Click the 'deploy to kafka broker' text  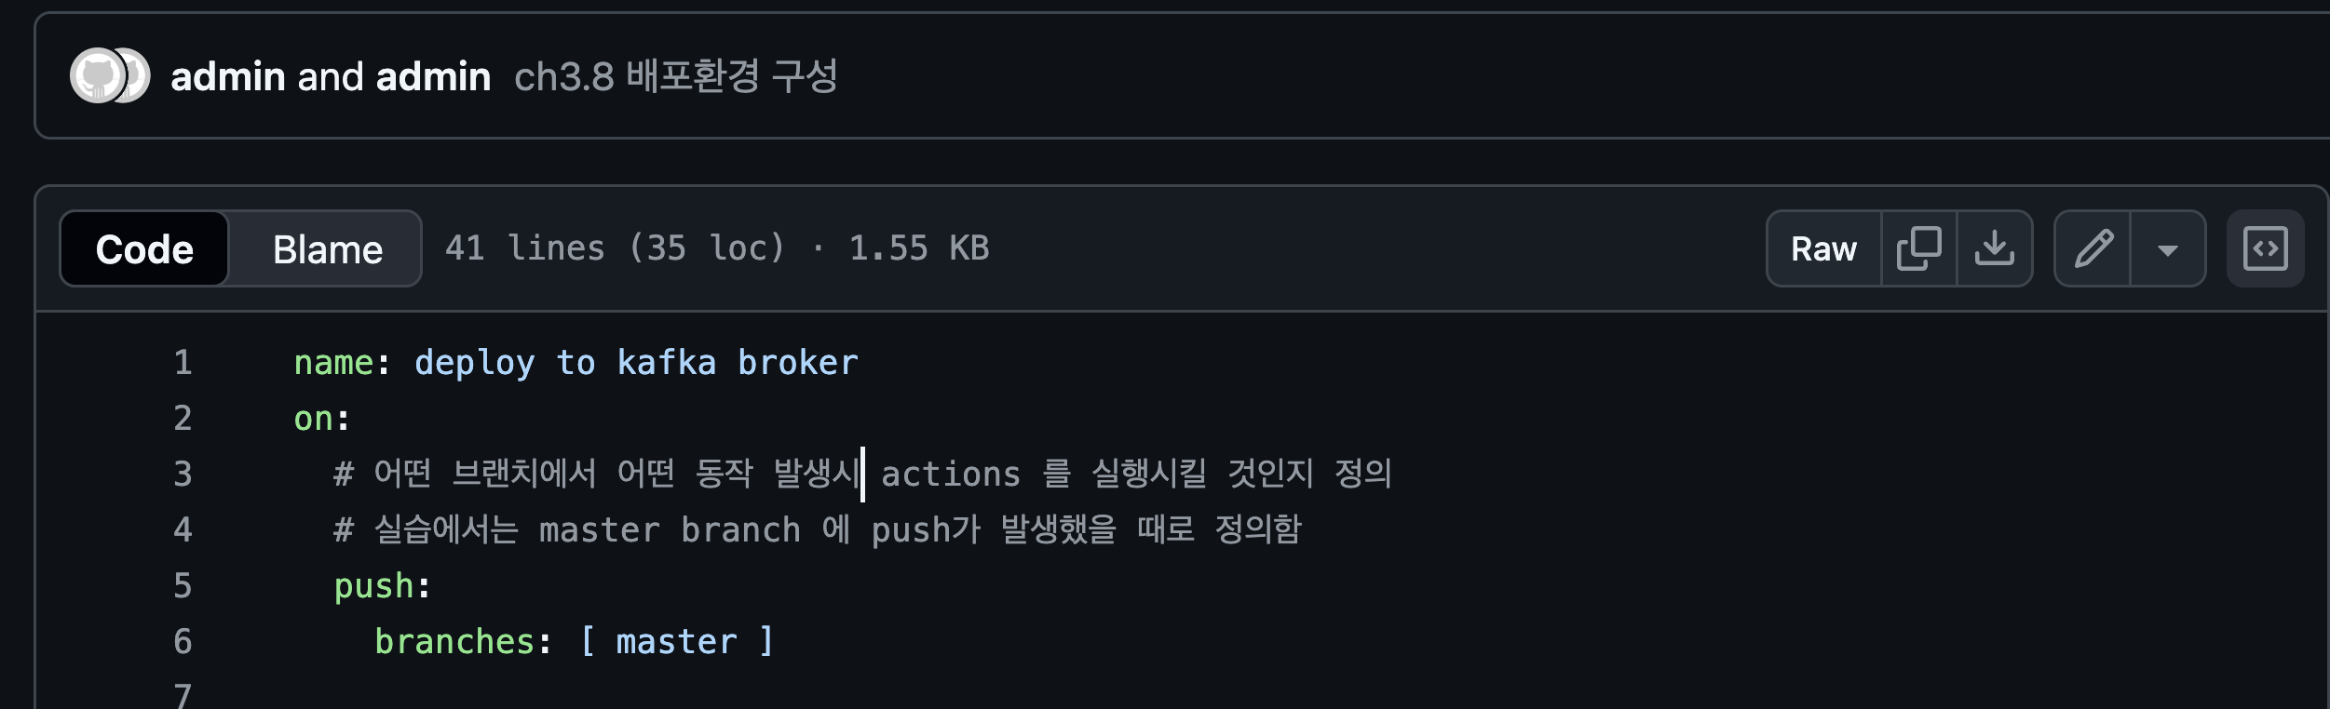(x=636, y=363)
